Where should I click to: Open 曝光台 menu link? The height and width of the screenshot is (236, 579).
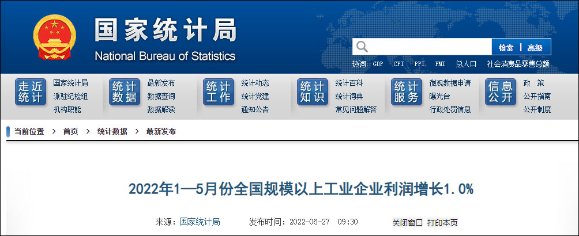click(439, 97)
